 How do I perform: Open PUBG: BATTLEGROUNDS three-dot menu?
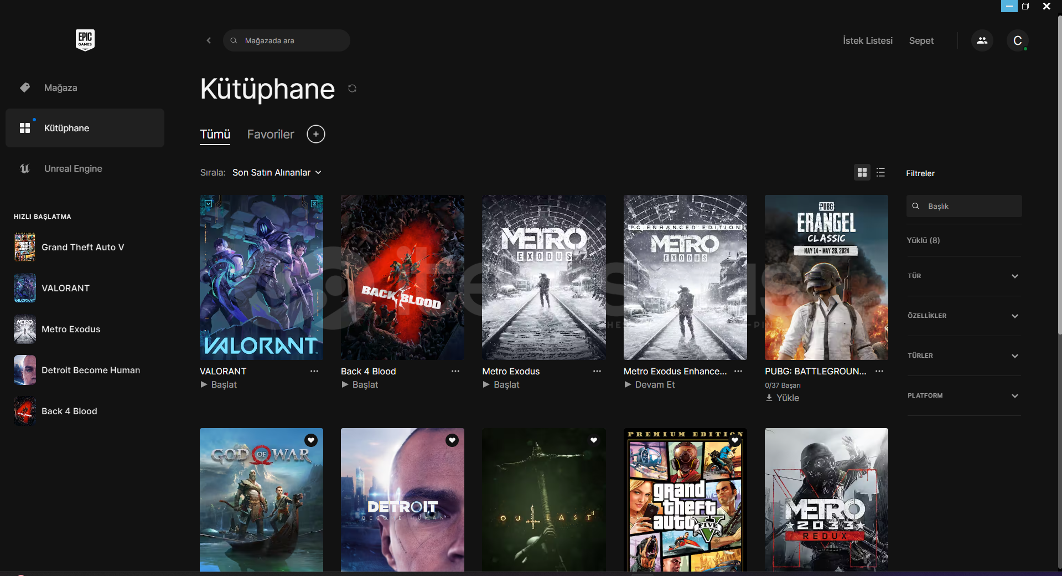(879, 371)
